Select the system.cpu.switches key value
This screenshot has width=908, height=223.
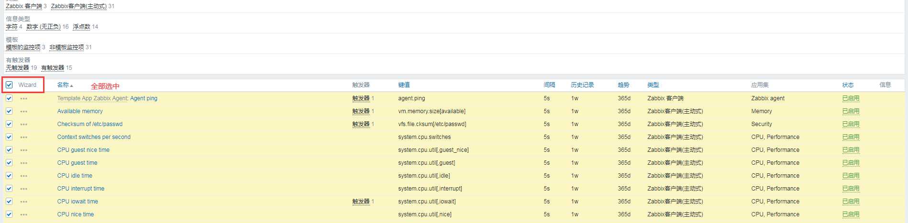pyautogui.click(x=424, y=137)
